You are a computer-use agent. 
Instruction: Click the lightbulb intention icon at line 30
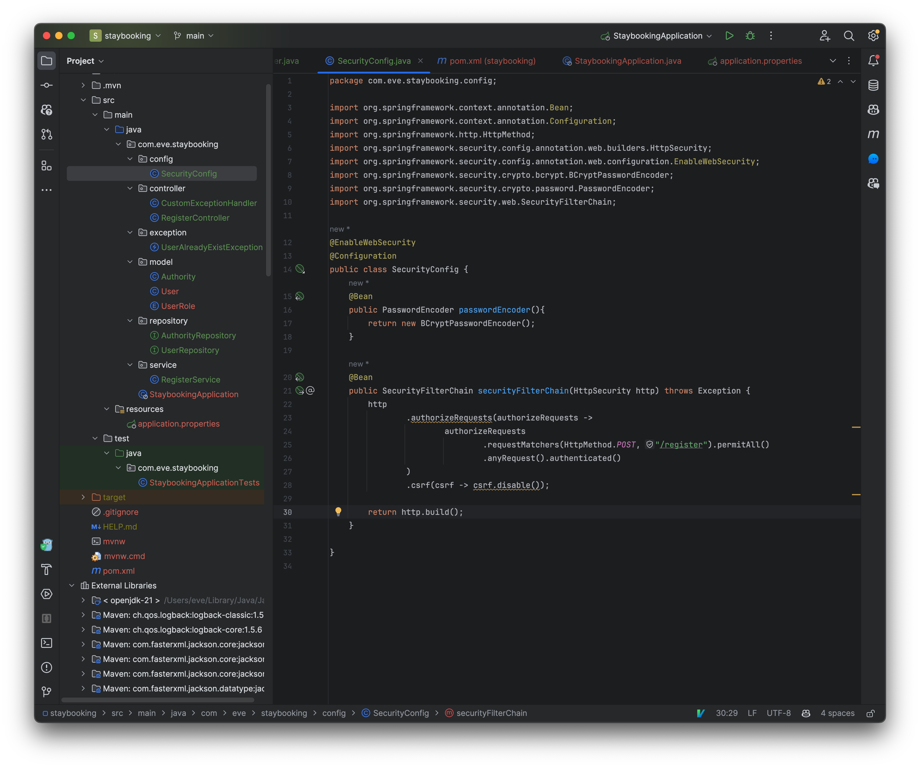click(x=338, y=511)
